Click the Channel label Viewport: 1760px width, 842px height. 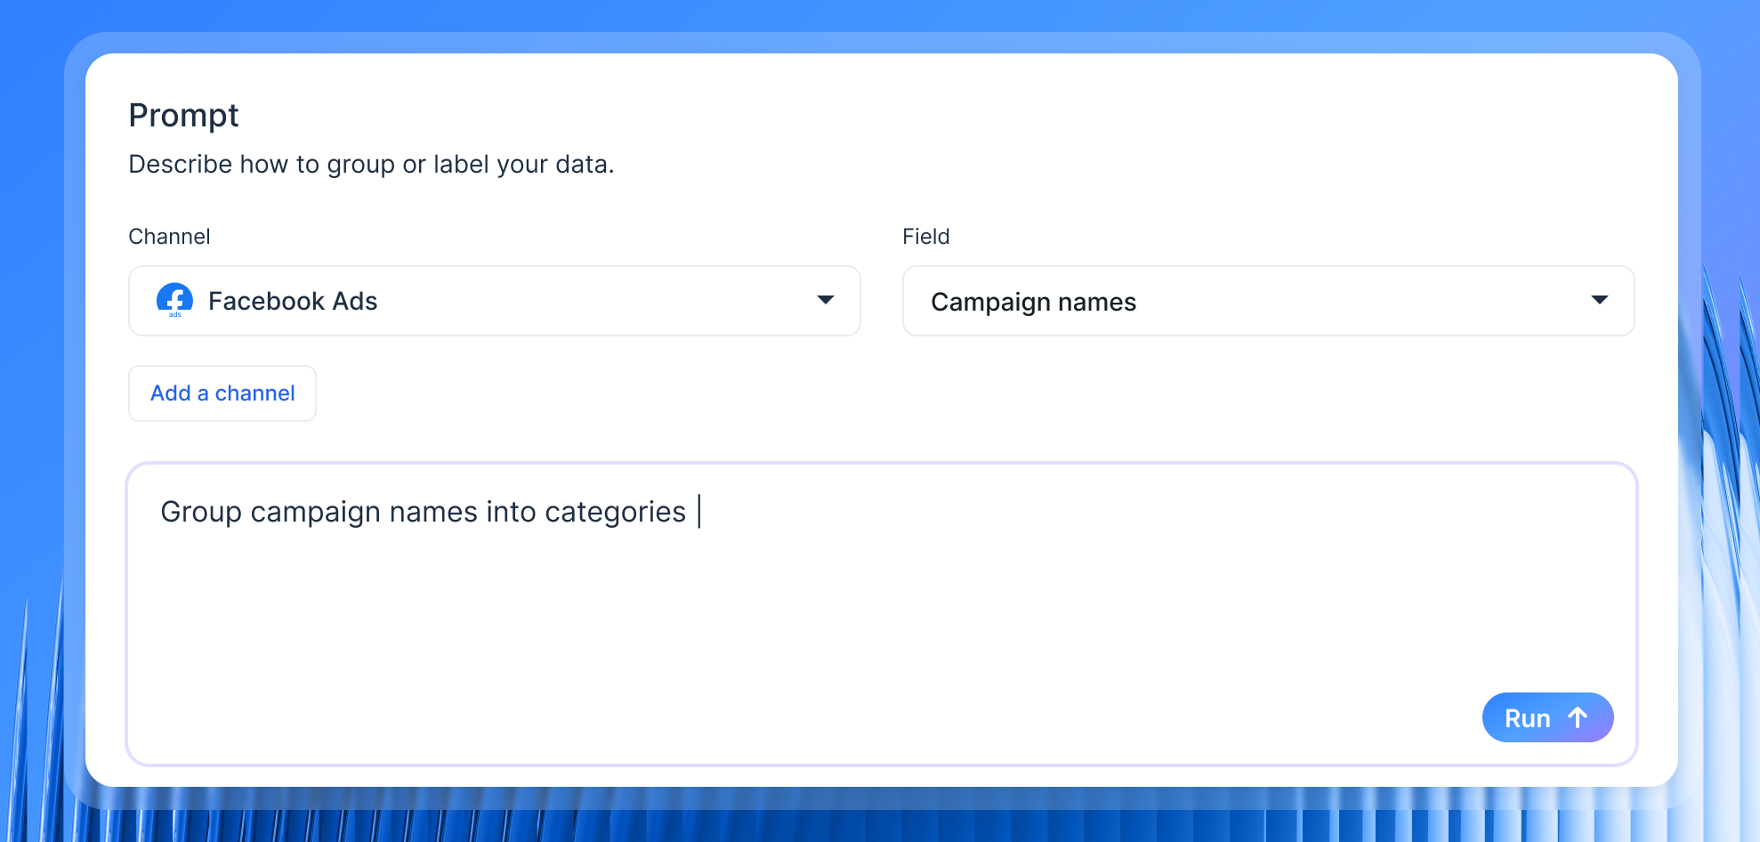click(169, 236)
